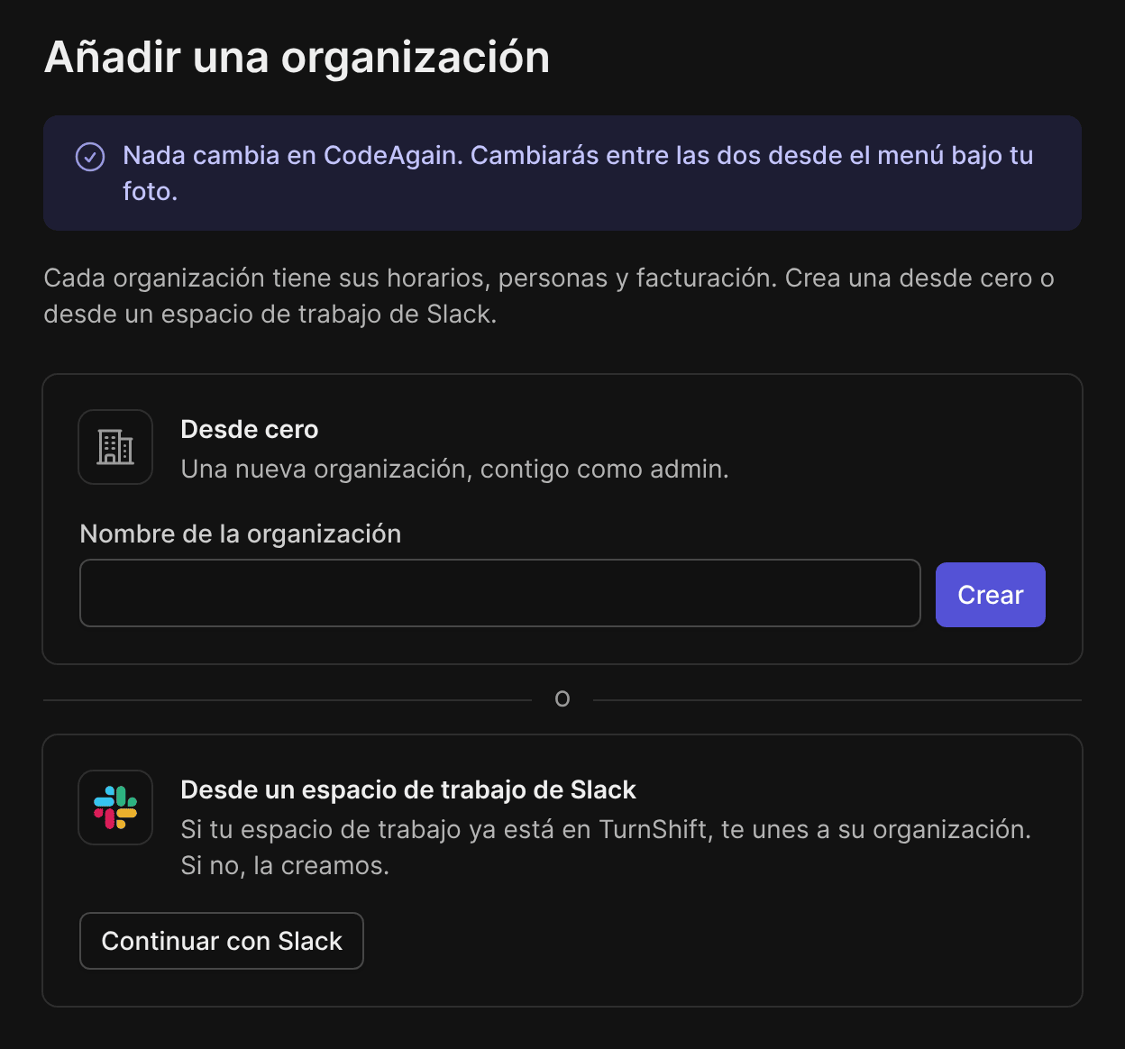This screenshot has width=1125, height=1049.
Task: Click the Añadir una organización heading
Action: coord(297,57)
